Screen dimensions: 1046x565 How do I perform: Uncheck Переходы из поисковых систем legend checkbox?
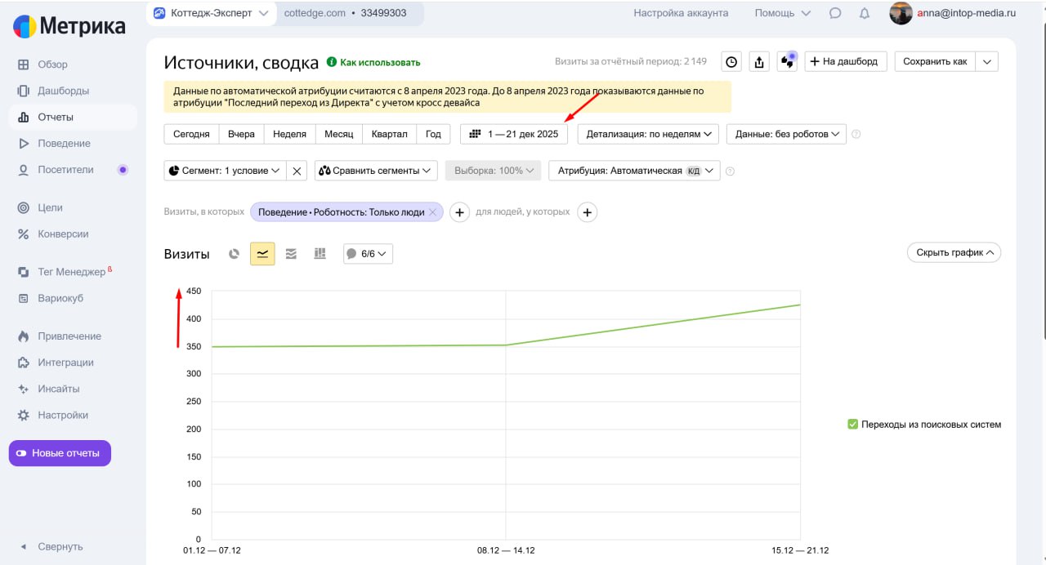click(852, 425)
